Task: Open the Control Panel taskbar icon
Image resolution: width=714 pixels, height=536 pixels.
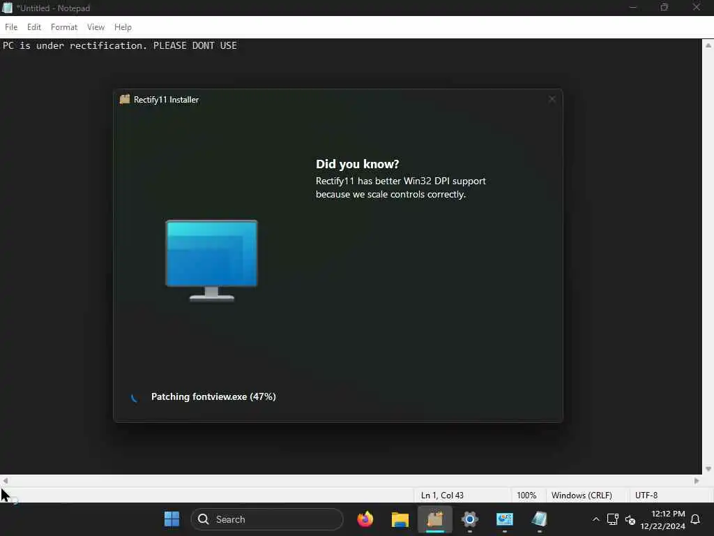Action: coord(505,519)
